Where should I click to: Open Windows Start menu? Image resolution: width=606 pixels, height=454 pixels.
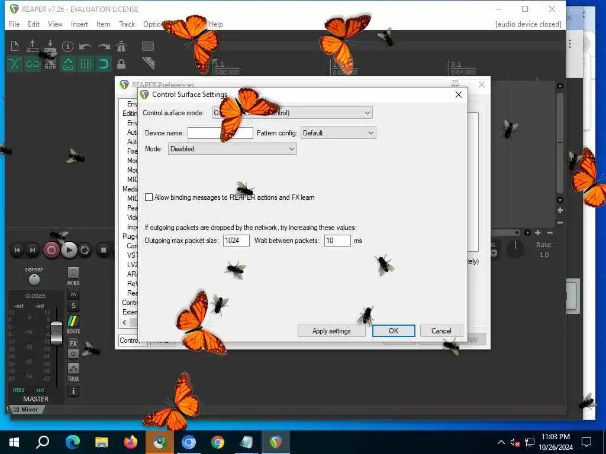pos(14,442)
